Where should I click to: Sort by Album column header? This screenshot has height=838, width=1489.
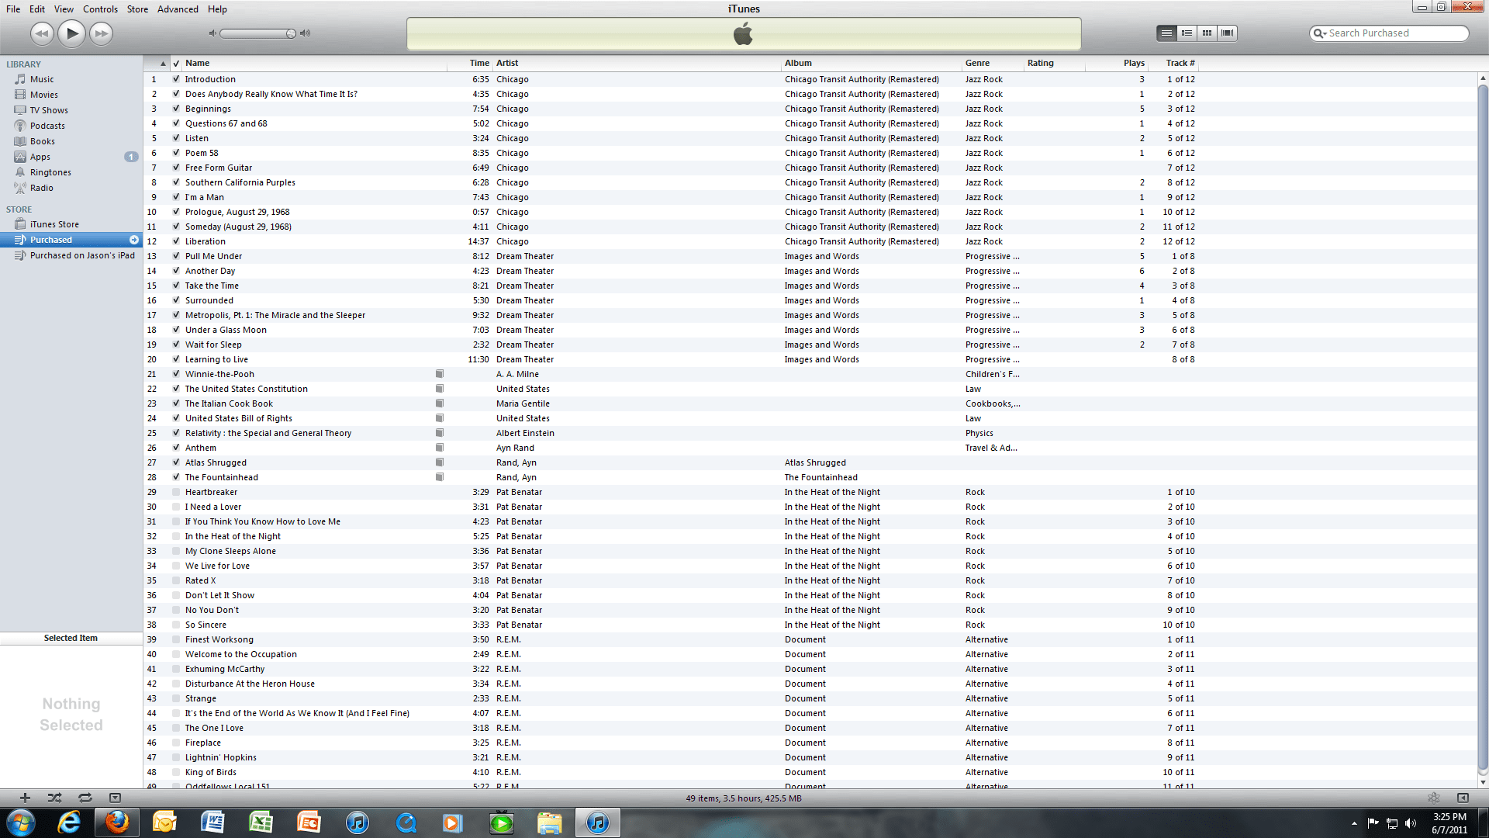871,64
